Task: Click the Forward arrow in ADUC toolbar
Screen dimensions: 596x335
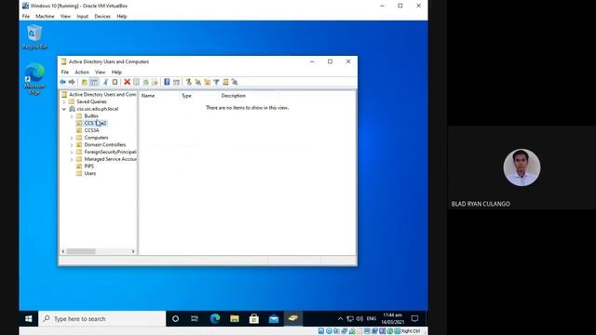Action: pyautogui.click(x=72, y=82)
